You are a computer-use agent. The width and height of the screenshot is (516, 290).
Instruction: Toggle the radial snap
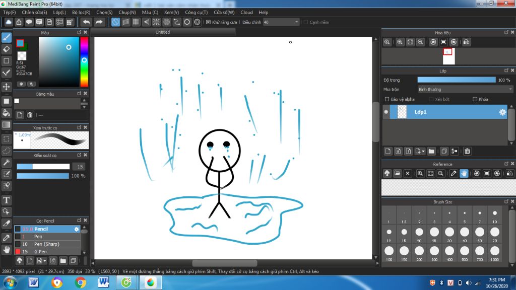click(156, 22)
